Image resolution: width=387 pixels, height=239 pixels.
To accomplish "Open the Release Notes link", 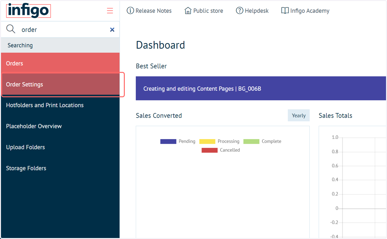I will coord(154,11).
